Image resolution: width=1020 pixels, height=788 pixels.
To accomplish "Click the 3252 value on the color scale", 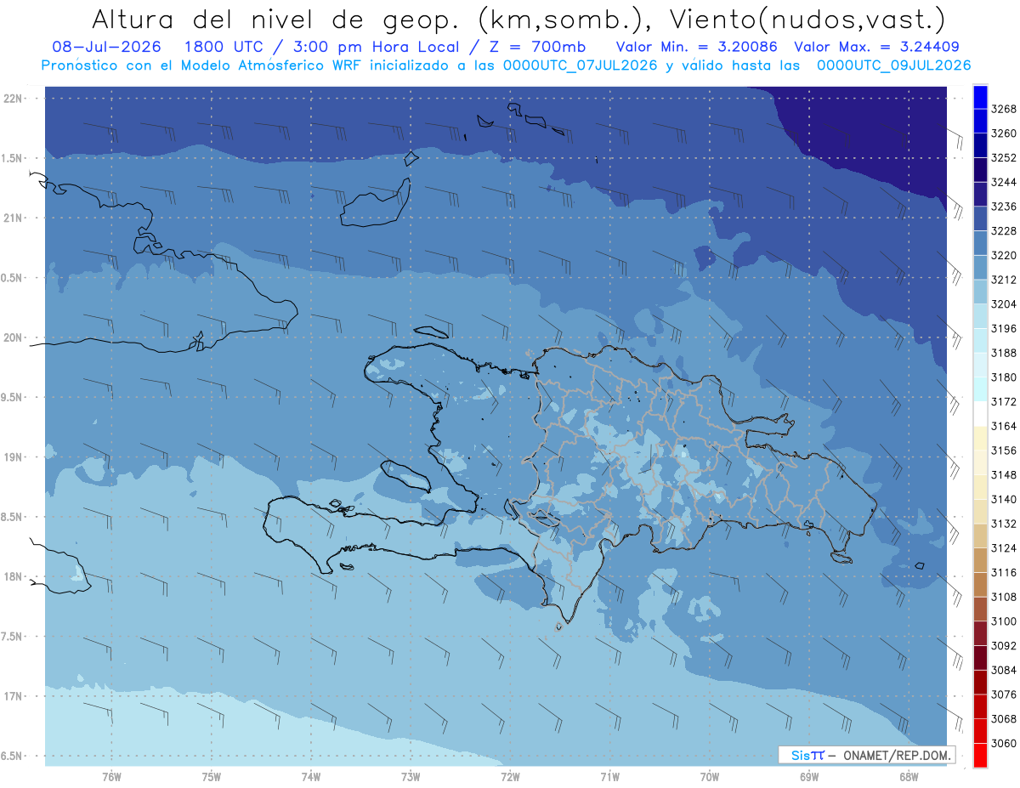I will click(x=1004, y=158).
